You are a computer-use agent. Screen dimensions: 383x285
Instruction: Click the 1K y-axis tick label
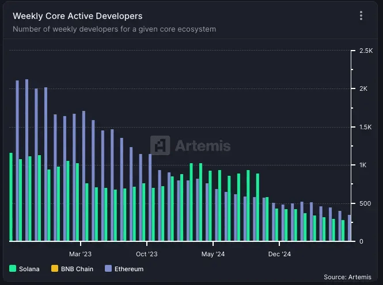[x=363, y=165]
